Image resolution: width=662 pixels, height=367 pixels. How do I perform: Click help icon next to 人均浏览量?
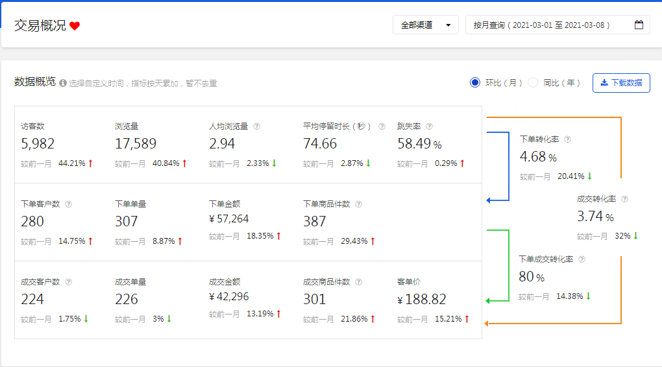click(x=257, y=126)
